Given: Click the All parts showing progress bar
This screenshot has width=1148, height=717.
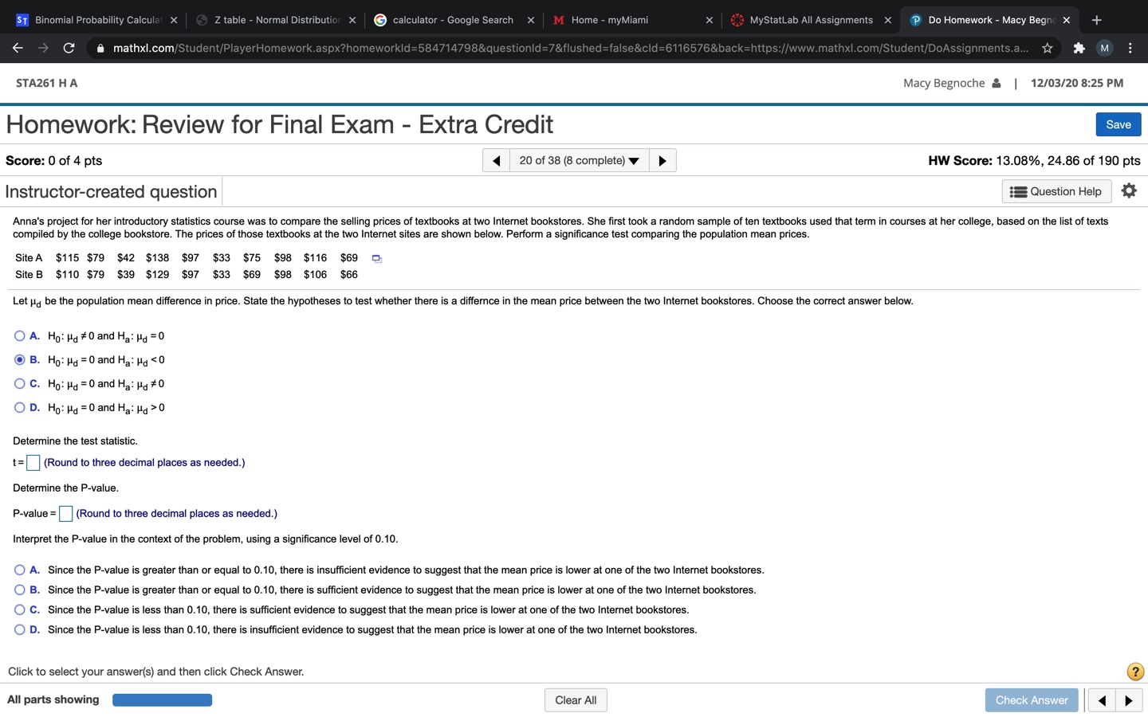Looking at the screenshot, I should coord(162,699).
